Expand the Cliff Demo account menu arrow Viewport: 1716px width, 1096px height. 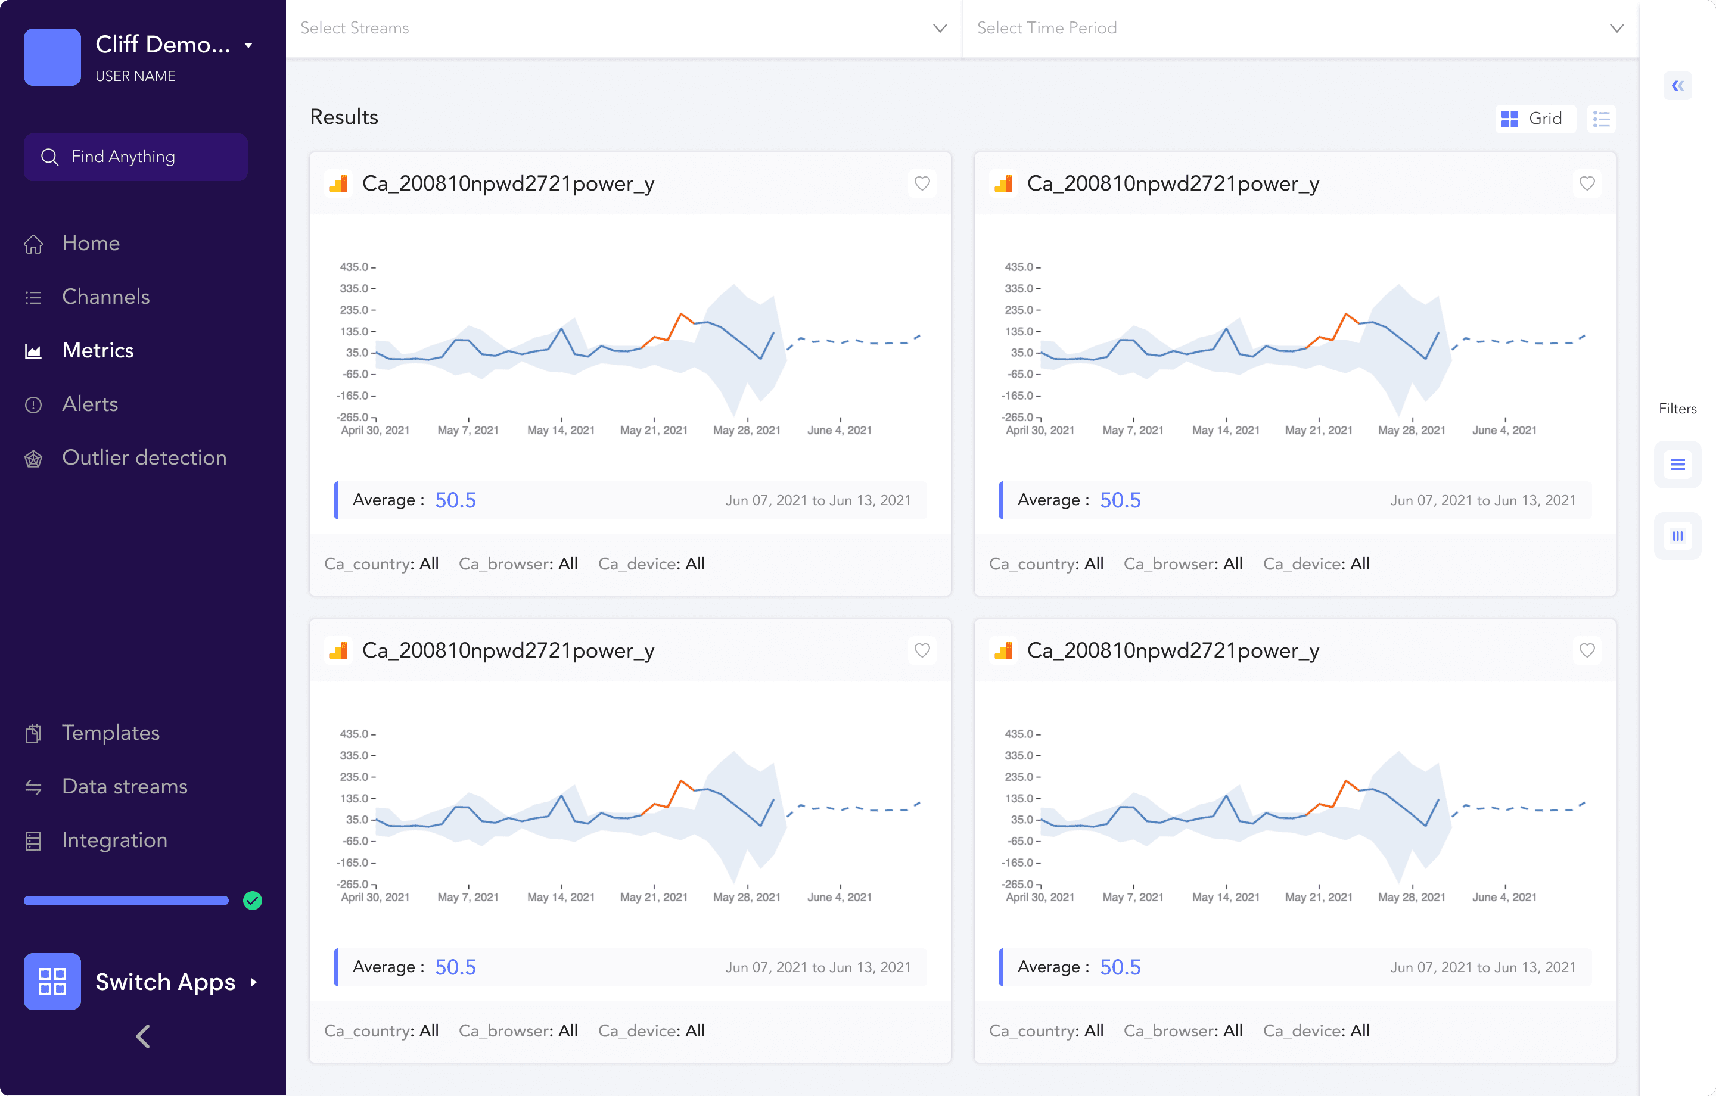pos(248,45)
